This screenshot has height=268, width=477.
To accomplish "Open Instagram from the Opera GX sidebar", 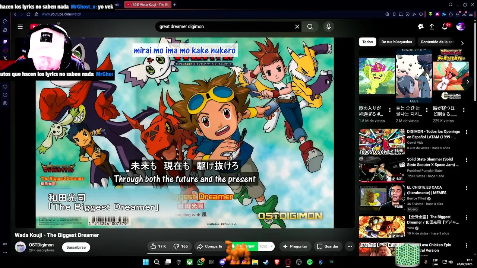I will tap(5, 50).
